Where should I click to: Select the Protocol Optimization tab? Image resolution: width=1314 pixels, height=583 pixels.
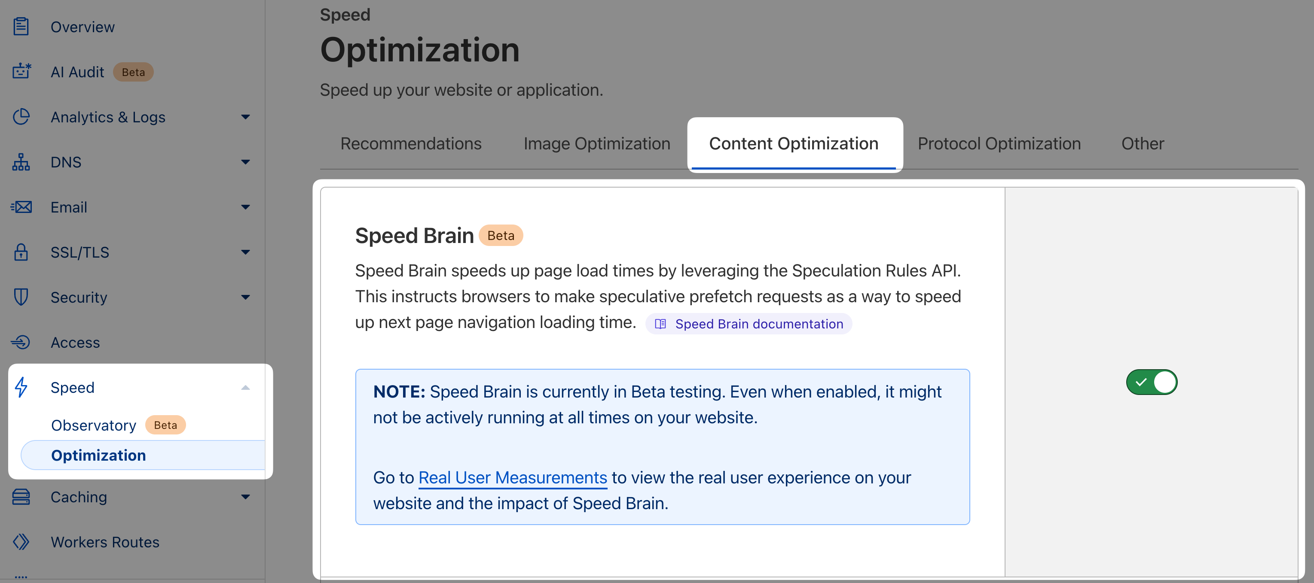(x=998, y=143)
